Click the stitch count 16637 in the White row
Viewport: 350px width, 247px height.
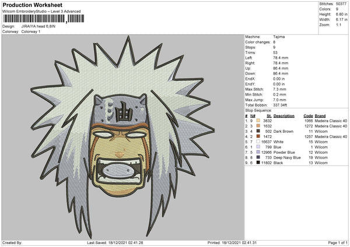point(267,142)
